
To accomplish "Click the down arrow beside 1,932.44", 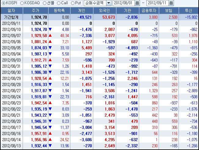I will point(50,145).
